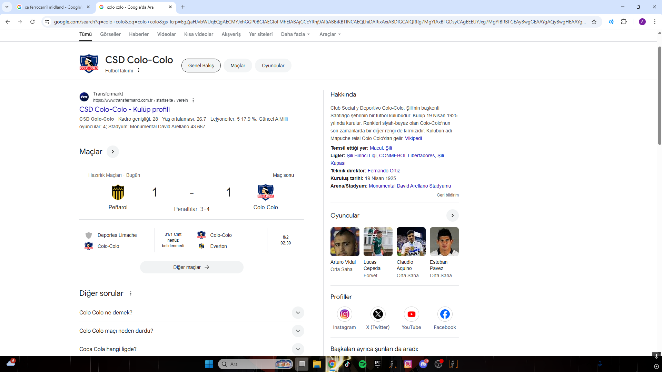Switch to the Kısa videolar tab
The width and height of the screenshot is (662, 372).
(199, 34)
